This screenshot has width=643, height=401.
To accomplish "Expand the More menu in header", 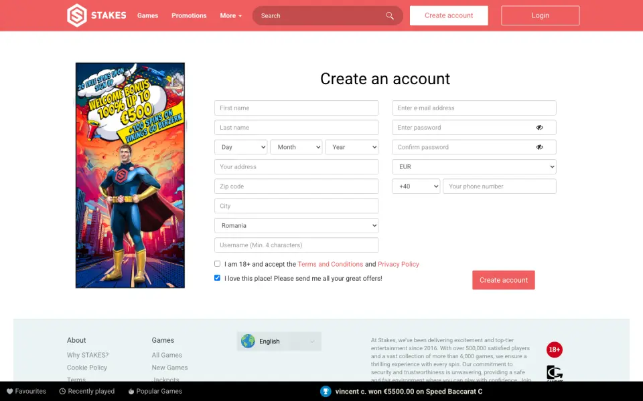I will (x=231, y=15).
